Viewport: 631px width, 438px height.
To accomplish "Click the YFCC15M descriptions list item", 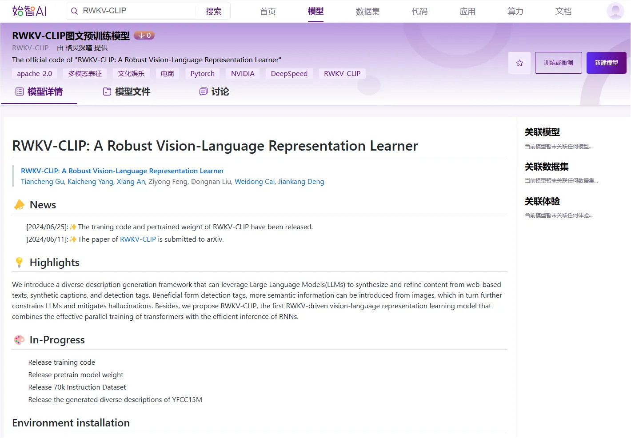I will tap(115, 400).
